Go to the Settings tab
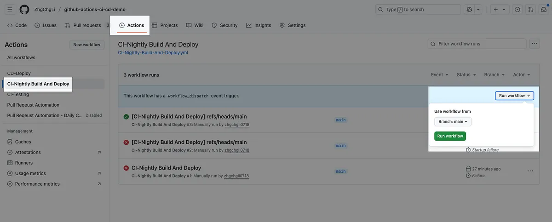Image resolution: width=552 pixels, height=222 pixels. point(293,25)
